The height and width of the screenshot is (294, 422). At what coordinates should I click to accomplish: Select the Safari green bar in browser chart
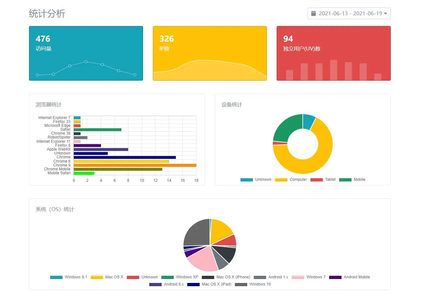click(x=97, y=130)
